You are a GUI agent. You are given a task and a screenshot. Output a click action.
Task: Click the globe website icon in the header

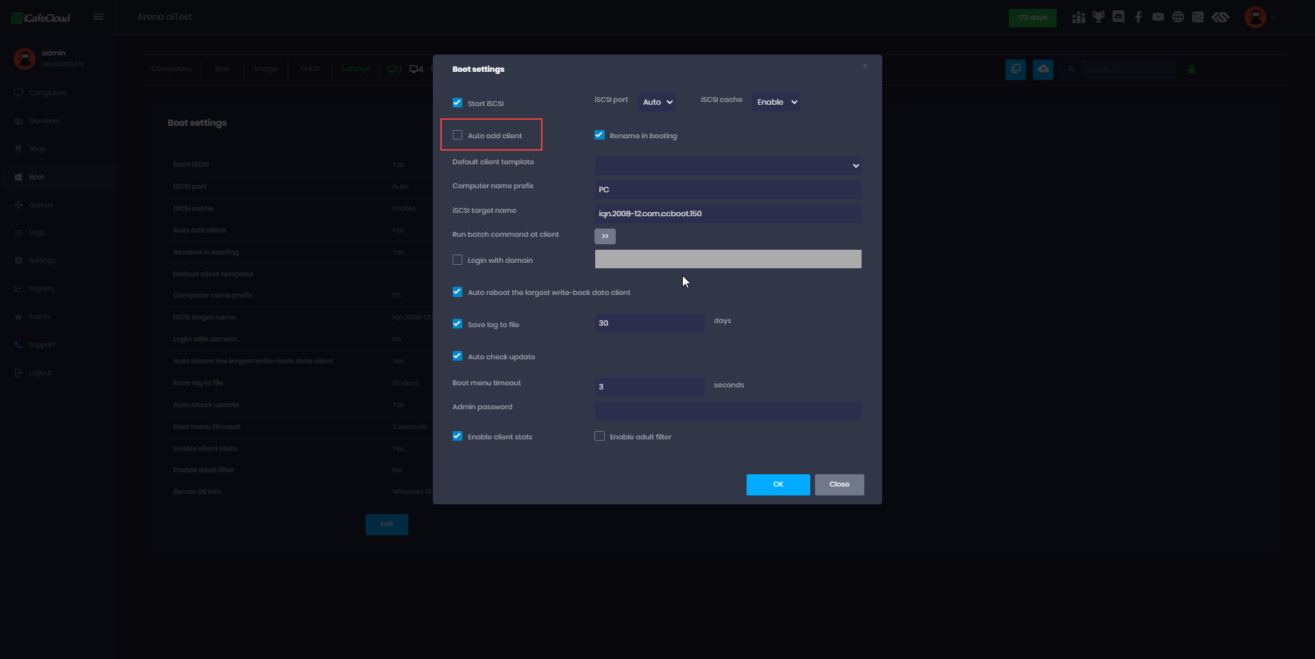1178,16
